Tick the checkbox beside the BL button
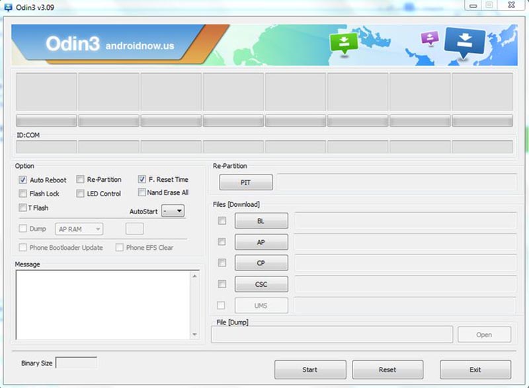The image size is (529, 388). click(222, 221)
